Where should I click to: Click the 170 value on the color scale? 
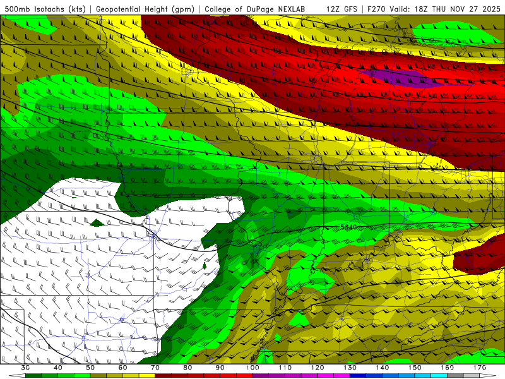480,368
